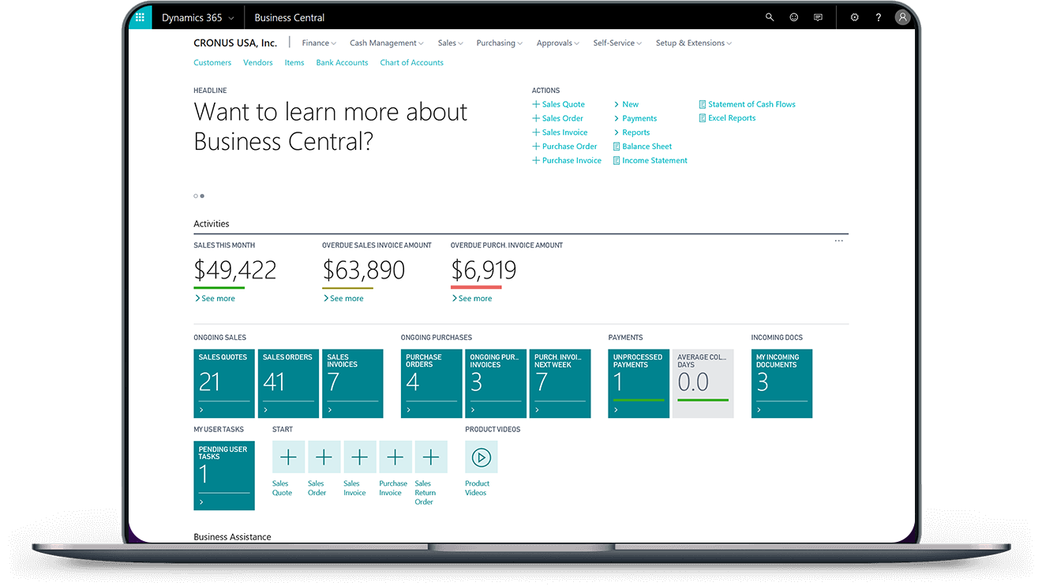
Task: Play the Product Videos icon
Action: [482, 457]
